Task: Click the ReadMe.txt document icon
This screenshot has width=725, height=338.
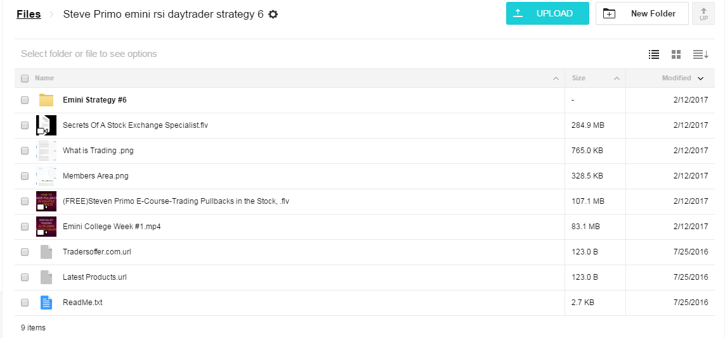Action: coord(46,303)
